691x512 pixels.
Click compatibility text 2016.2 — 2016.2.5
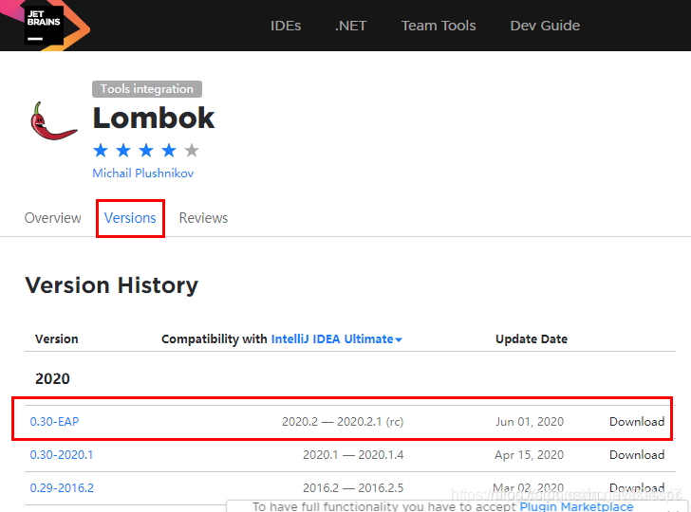point(353,487)
